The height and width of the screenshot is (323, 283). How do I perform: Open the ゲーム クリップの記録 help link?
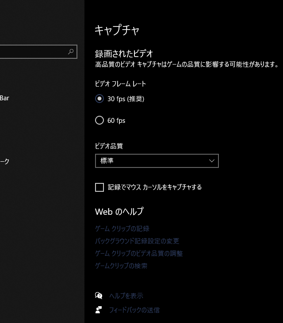click(x=122, y=229)
